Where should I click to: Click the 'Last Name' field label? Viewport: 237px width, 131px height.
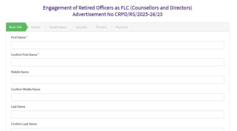pyautogui.click(x=18, y=107)
